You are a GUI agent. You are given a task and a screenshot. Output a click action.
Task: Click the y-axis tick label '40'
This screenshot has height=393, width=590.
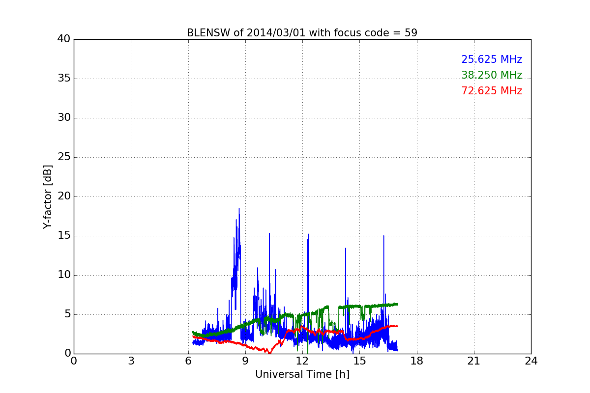point(64,39)
